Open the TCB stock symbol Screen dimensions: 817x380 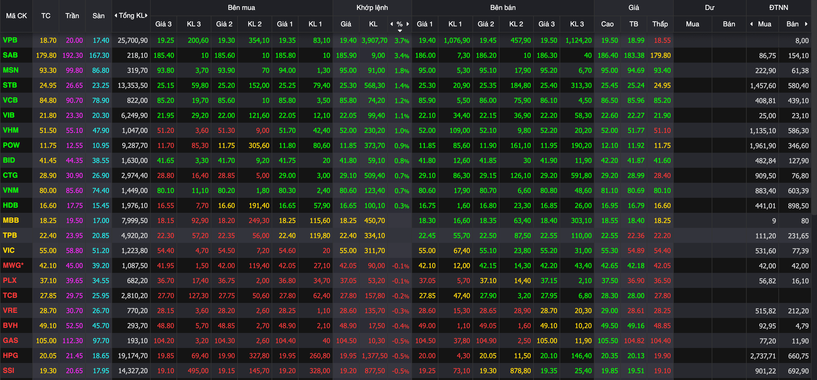10,296
